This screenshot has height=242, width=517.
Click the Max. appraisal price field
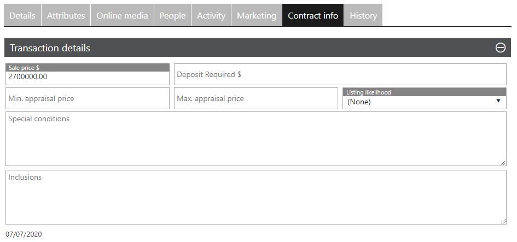(x=255, y=98)
